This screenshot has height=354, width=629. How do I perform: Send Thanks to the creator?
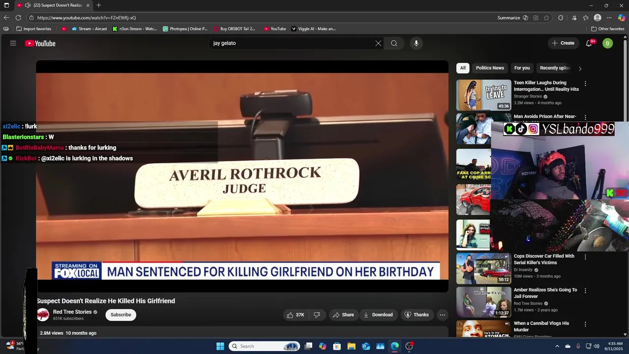point(417,315)
